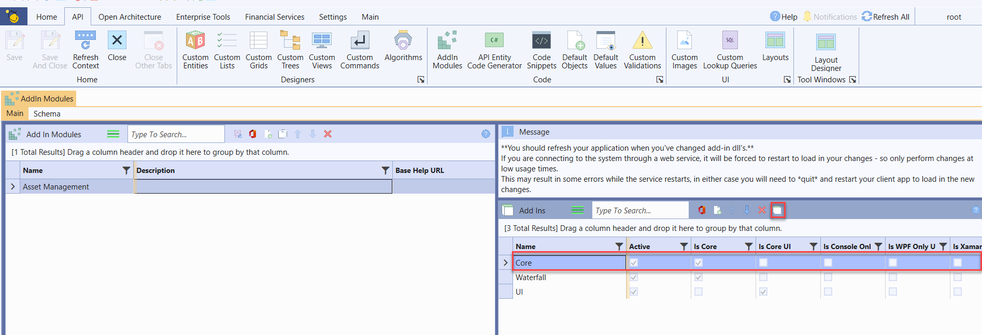Viewport: 982px width, 335px height.
Task: Click the Add In Modules search box
Action: [176, 134]
